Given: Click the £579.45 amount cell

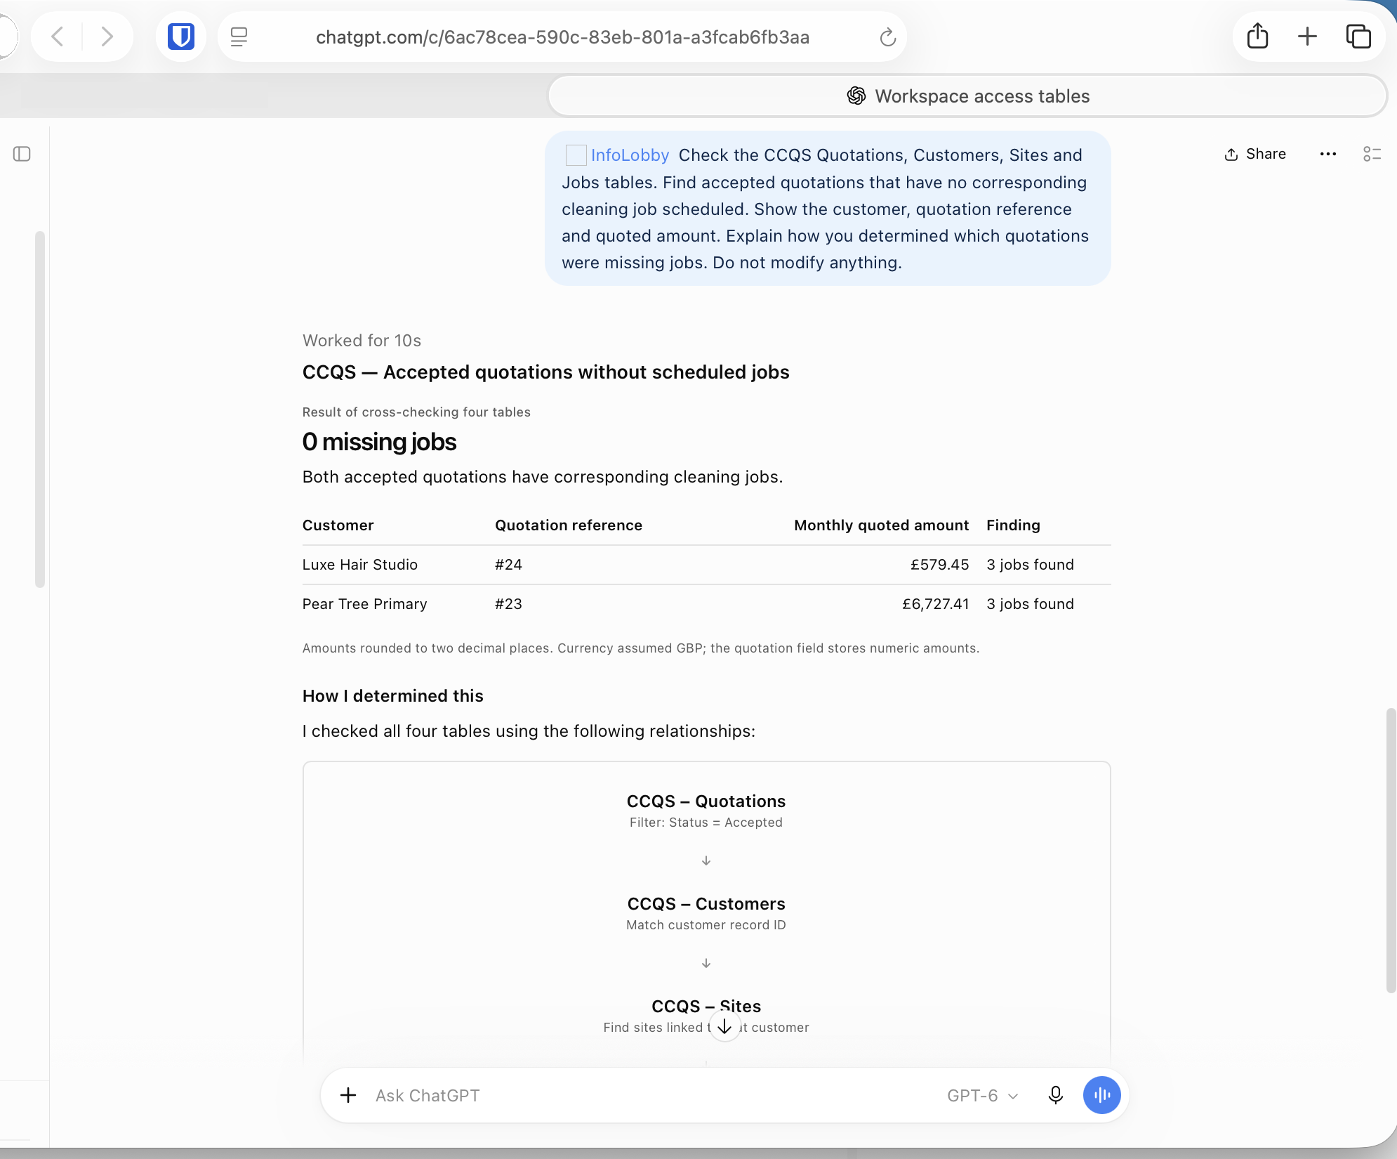Looking at the screenshot, I should click(x=939, y=565).
